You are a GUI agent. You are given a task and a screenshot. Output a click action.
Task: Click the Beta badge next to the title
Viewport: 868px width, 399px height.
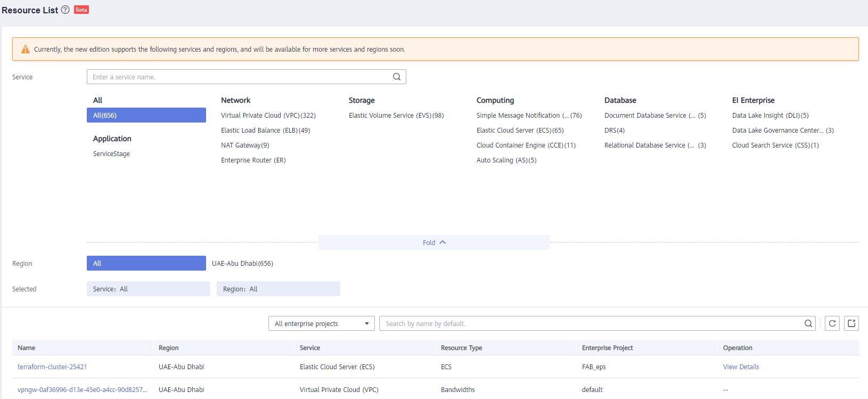81,10
